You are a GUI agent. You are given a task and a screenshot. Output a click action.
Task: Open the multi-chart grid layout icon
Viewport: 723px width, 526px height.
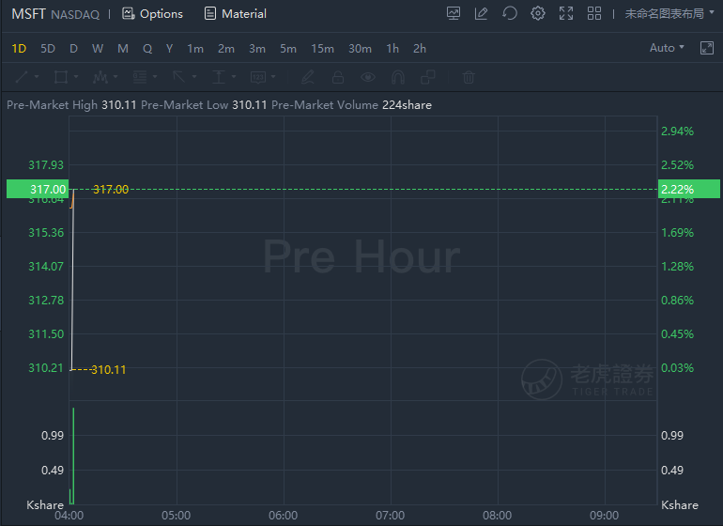593,13
